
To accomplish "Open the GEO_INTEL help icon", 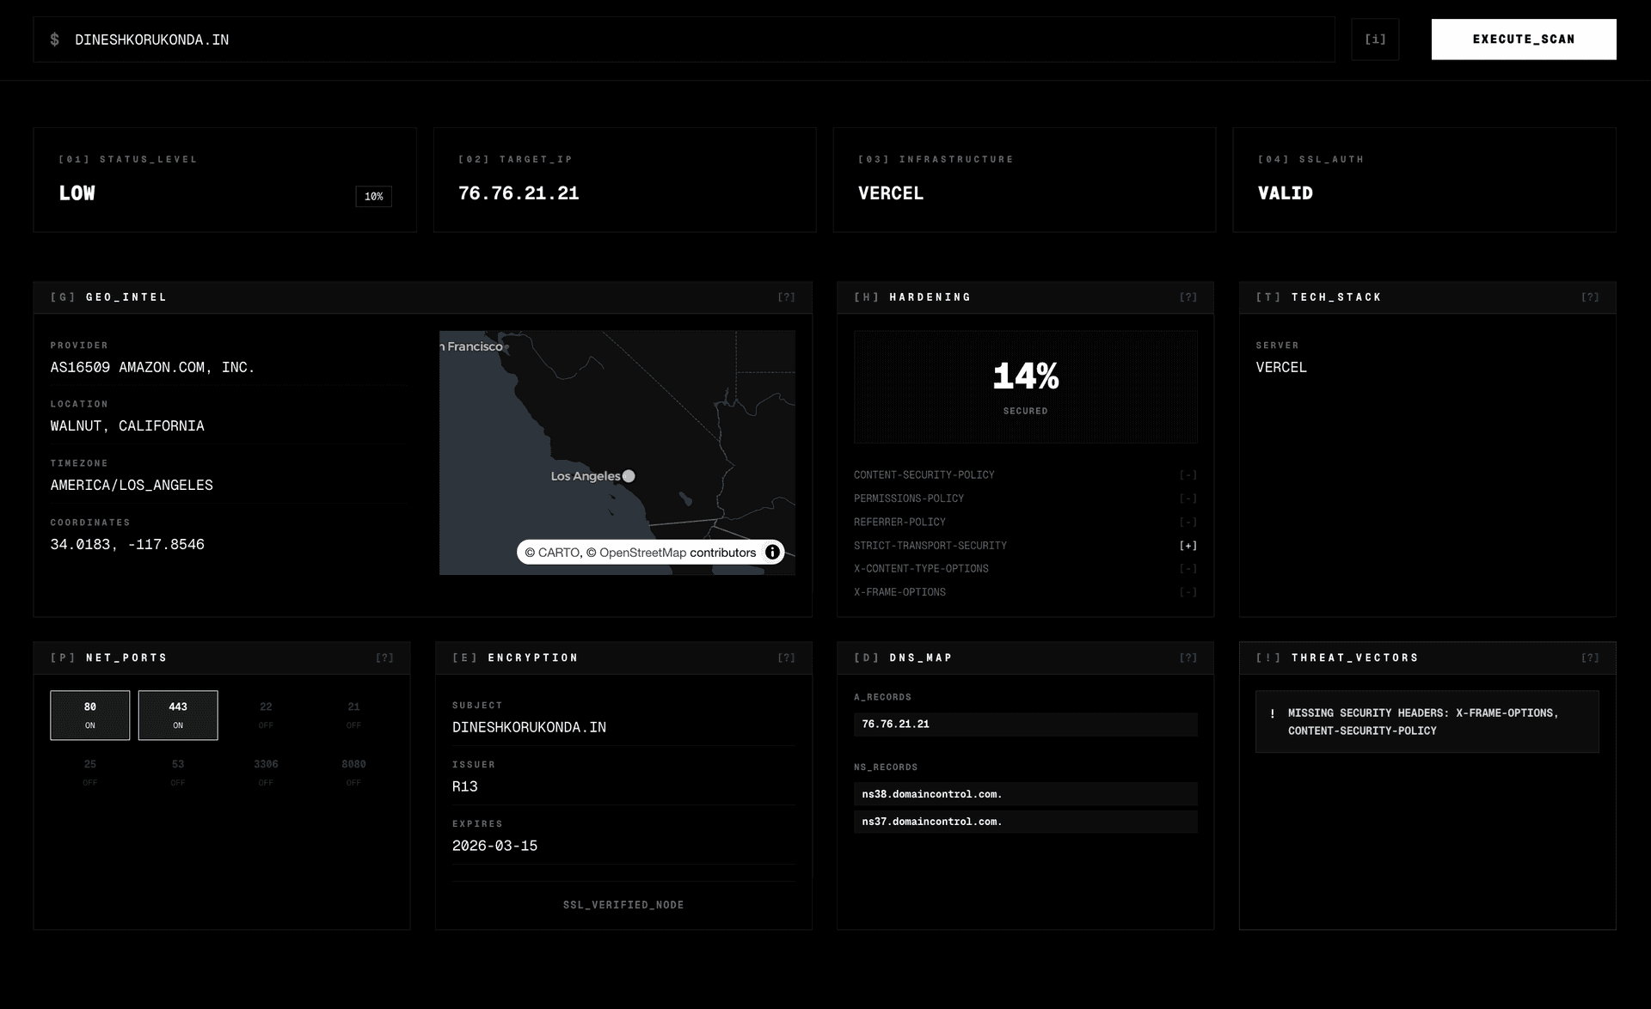I will (x=786, y=297).
